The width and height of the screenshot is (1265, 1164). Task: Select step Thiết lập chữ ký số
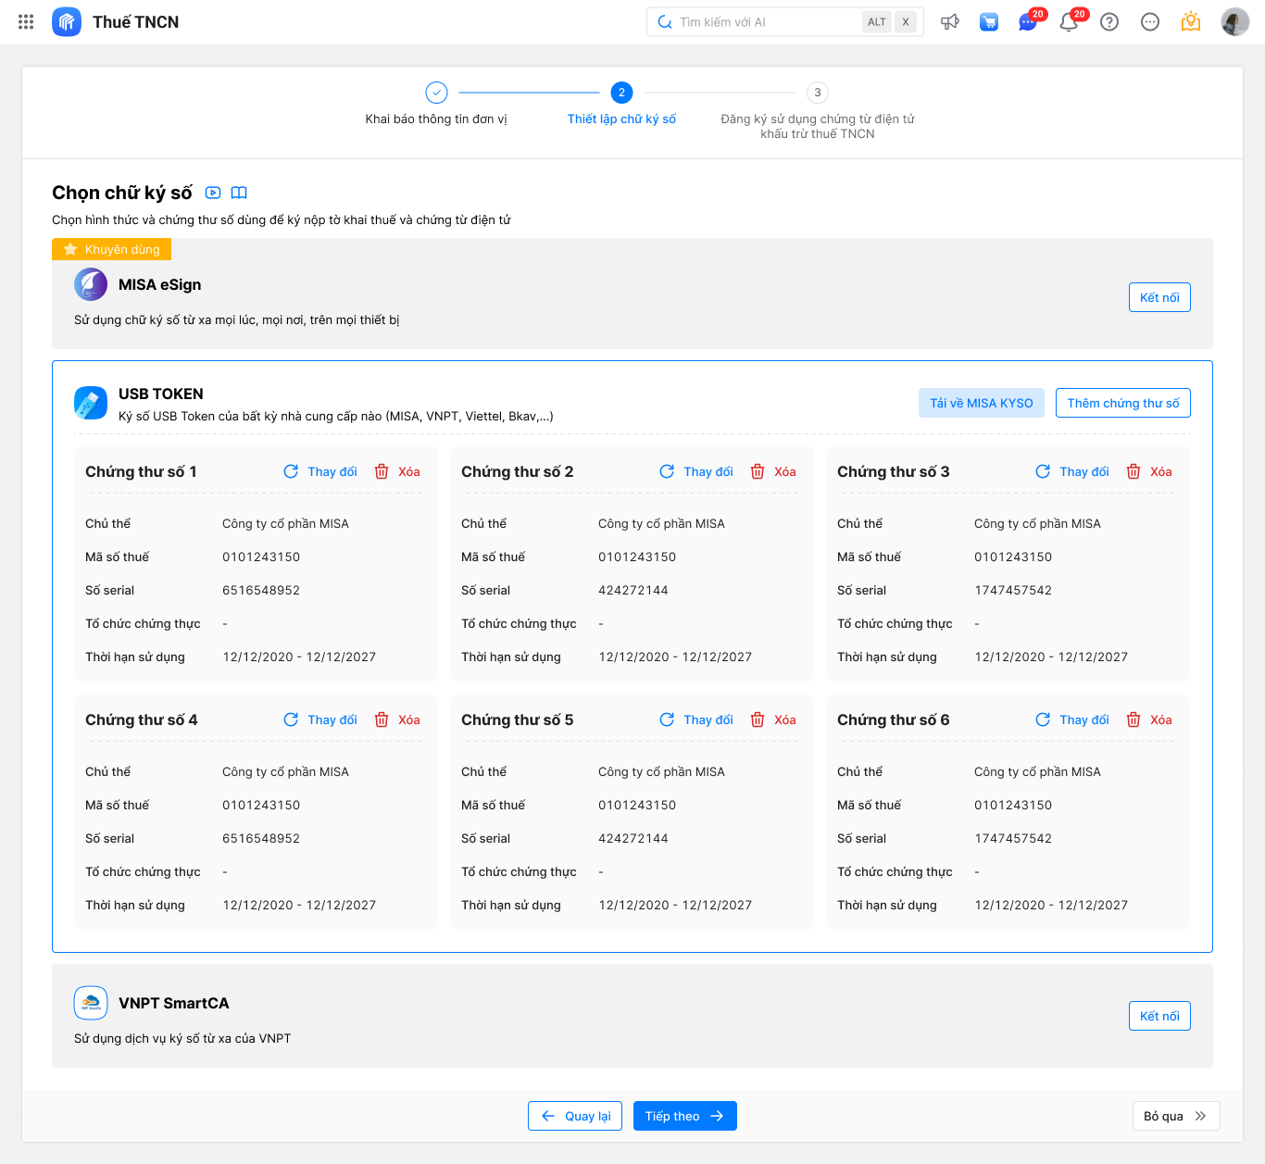coord(621,104)
